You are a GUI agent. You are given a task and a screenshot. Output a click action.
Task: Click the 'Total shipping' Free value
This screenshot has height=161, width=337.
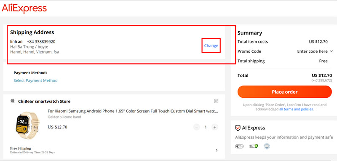(323, 61)
